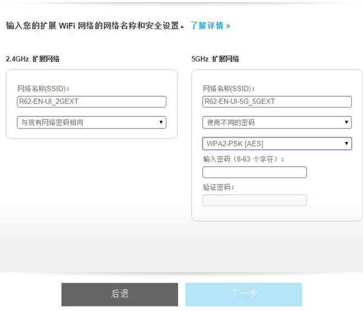Go back with the 后退 button
The image size is (363, 311).
pos(120,294)
